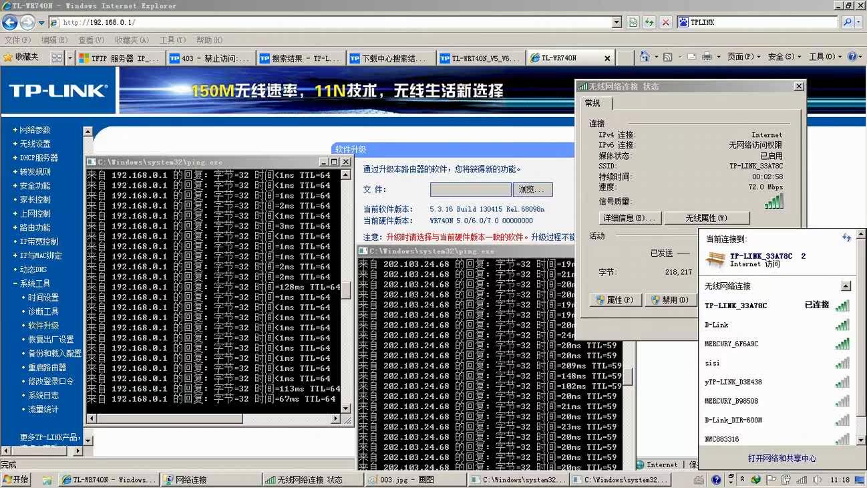The image size is (867, 488).
Task: Click the IE back navigation arrow
Action: (x=10, y=23)
